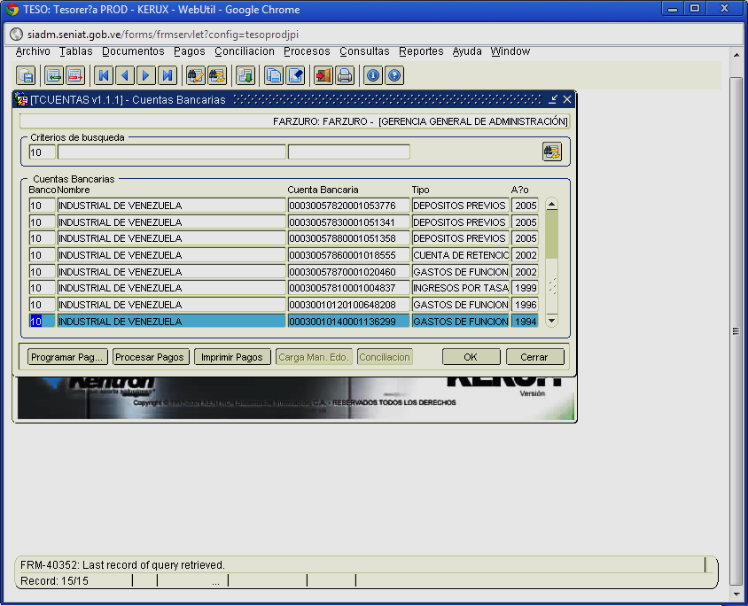Viewport: 748px width, 606px height.
Task: Click the Cerrar button
Action: pos(534,357)
